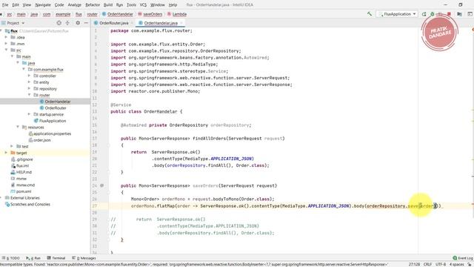Image resolution: width=474 pixels, height=267 pixels.
Task: Open the File menu
Action: pyautogui.click(x=5, y=5)
